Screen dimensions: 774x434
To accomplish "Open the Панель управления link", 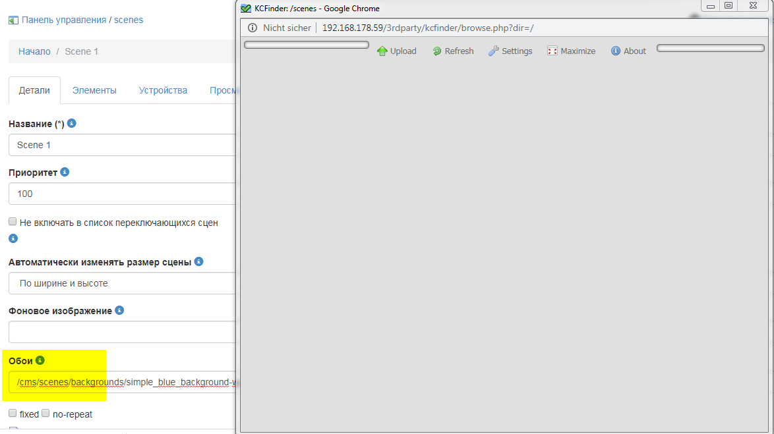I will pyautogui.click(x=64, y=20).
